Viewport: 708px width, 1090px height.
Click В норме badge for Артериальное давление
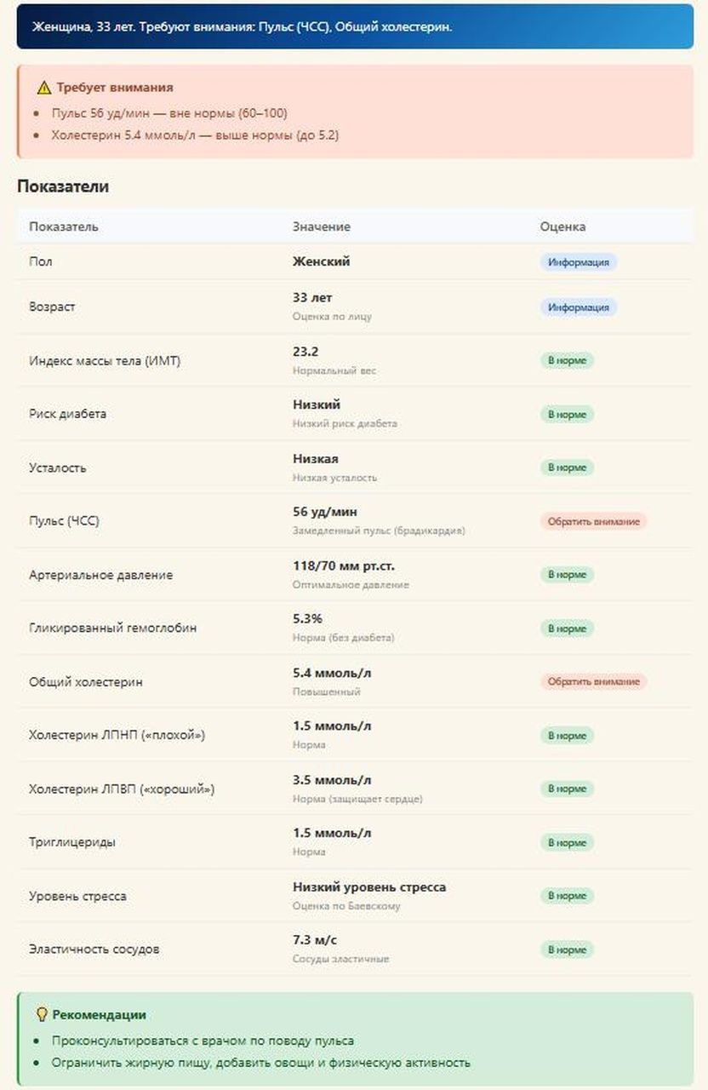(x=567, y=575)
